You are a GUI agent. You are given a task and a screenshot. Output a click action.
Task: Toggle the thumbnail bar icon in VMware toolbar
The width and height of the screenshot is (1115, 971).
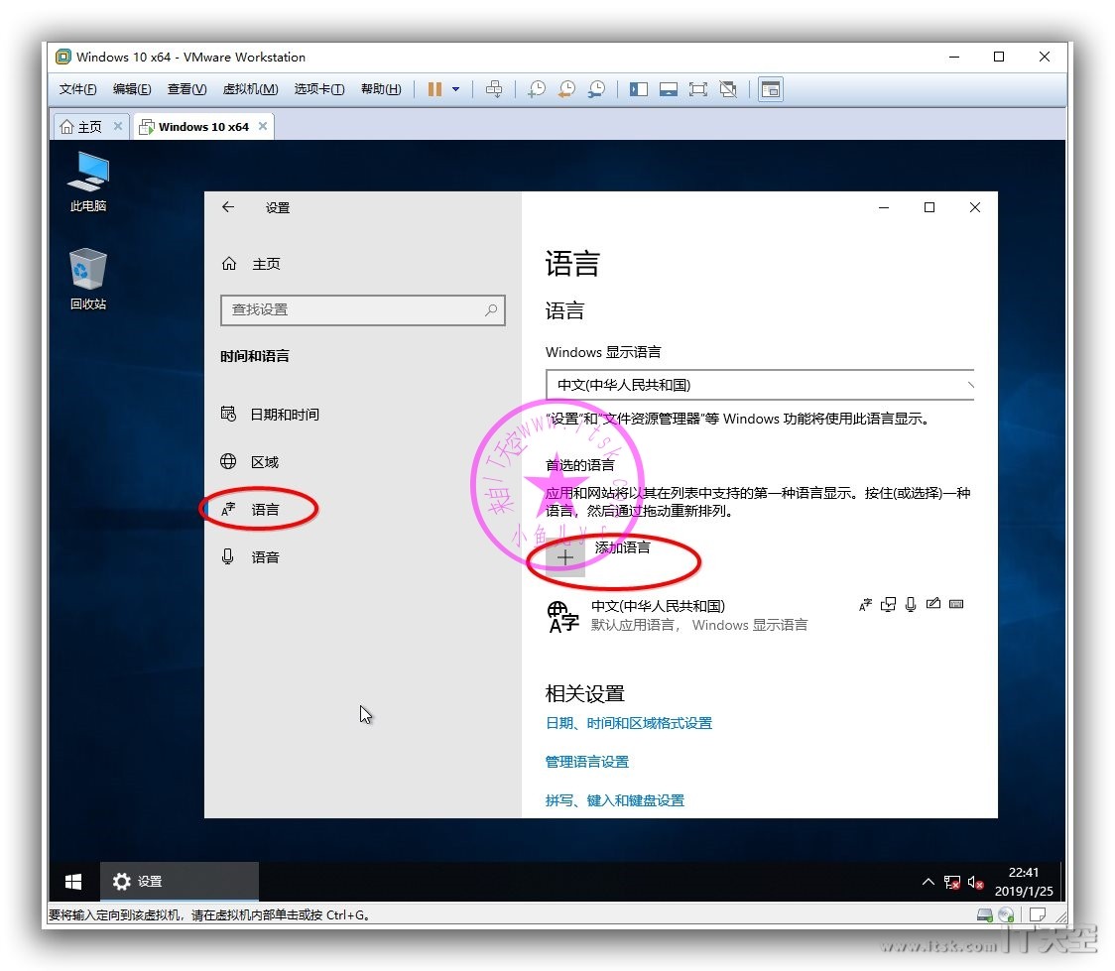pyautogui.click(x=669, y=89)
